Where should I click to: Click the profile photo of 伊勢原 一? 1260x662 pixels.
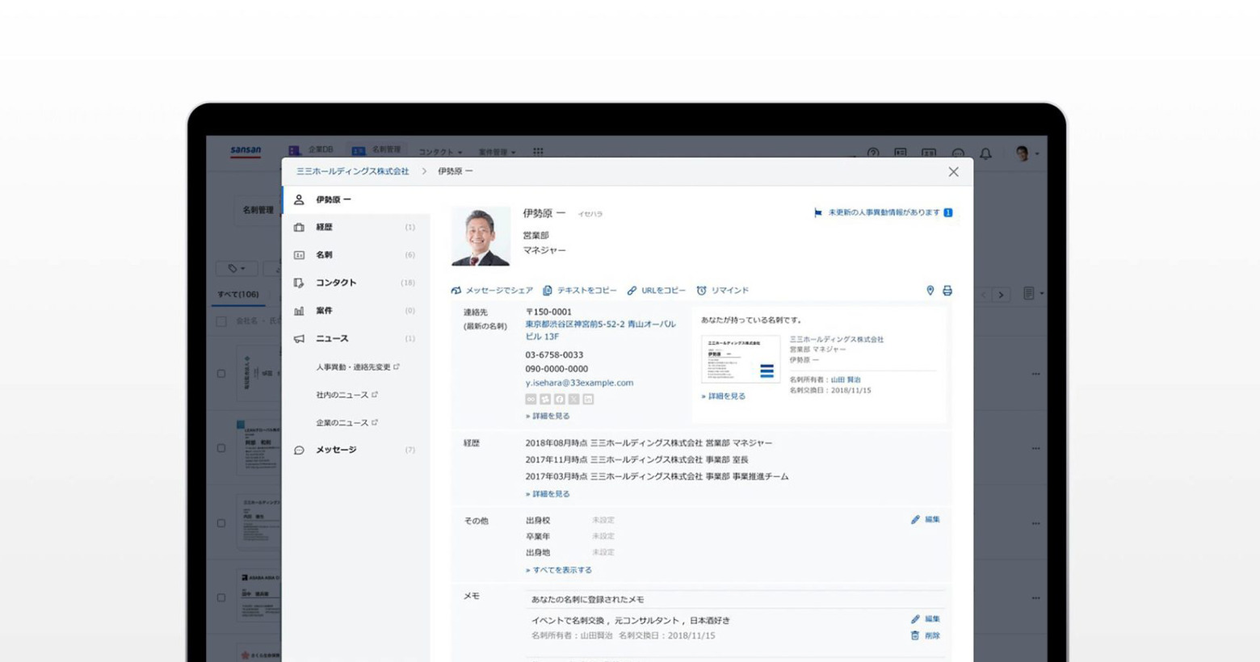coord(481,237)
